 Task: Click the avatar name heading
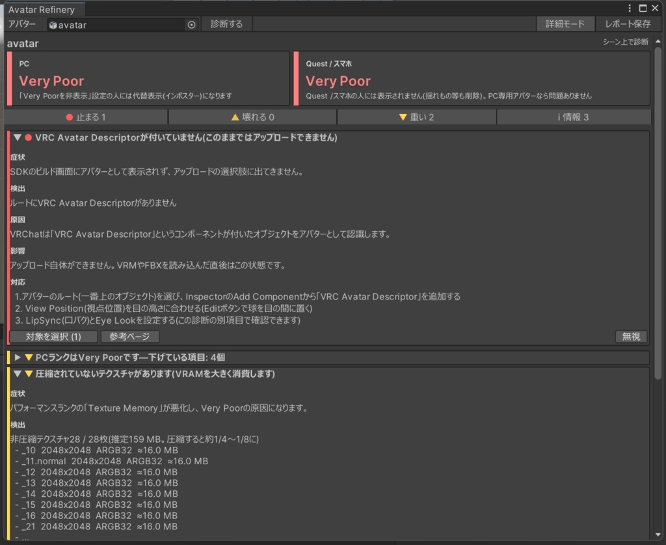pyautogui.click(x=23, y=44)
